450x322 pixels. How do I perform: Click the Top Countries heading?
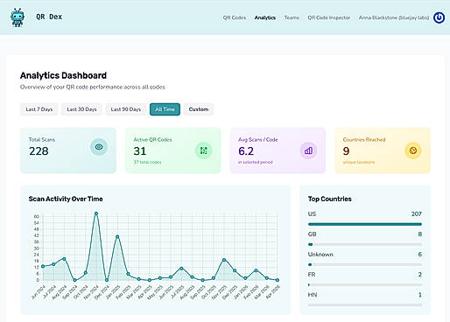click(x=330, y=199)
